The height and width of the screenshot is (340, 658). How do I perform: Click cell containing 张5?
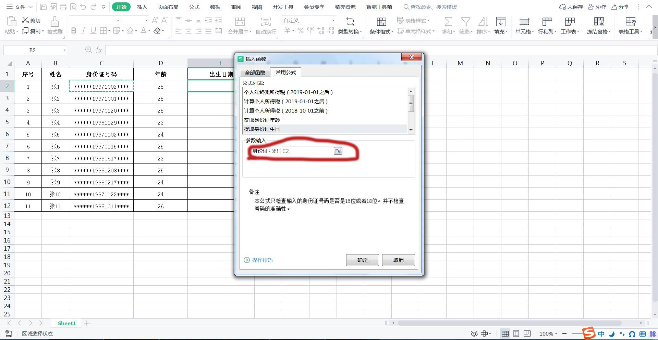click(x=55, y=134)
